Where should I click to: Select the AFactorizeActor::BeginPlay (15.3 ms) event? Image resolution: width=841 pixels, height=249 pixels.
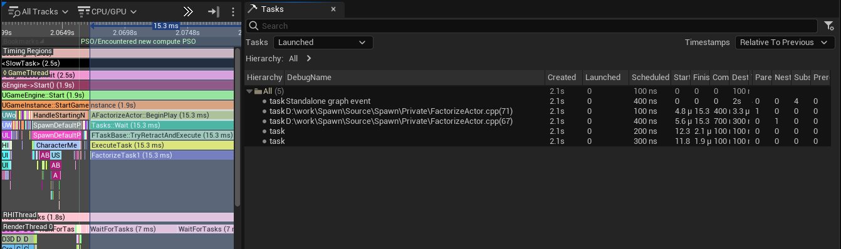tap(162, 115)
